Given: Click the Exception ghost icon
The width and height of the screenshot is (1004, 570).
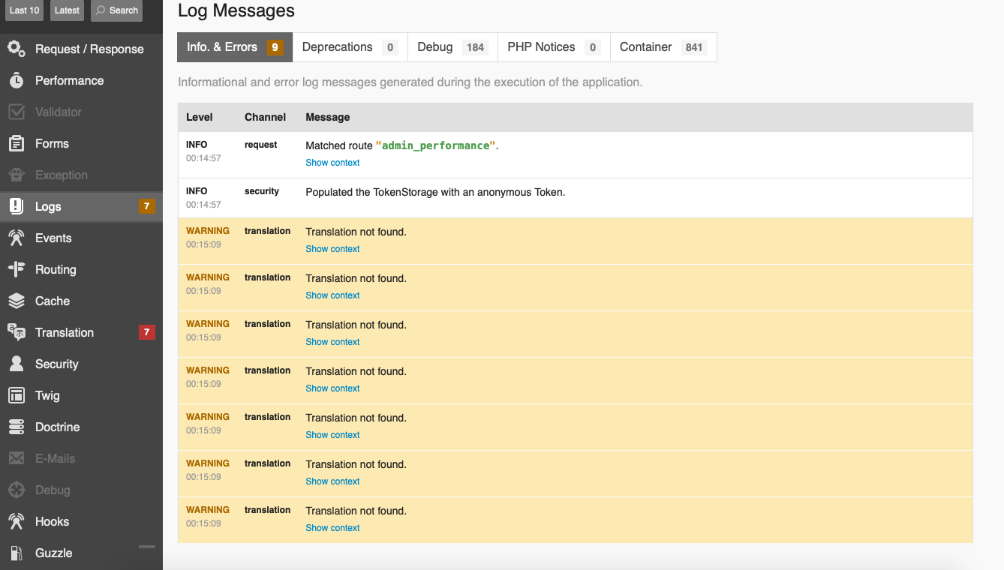Looking at the screenshot, I should 17,175.
